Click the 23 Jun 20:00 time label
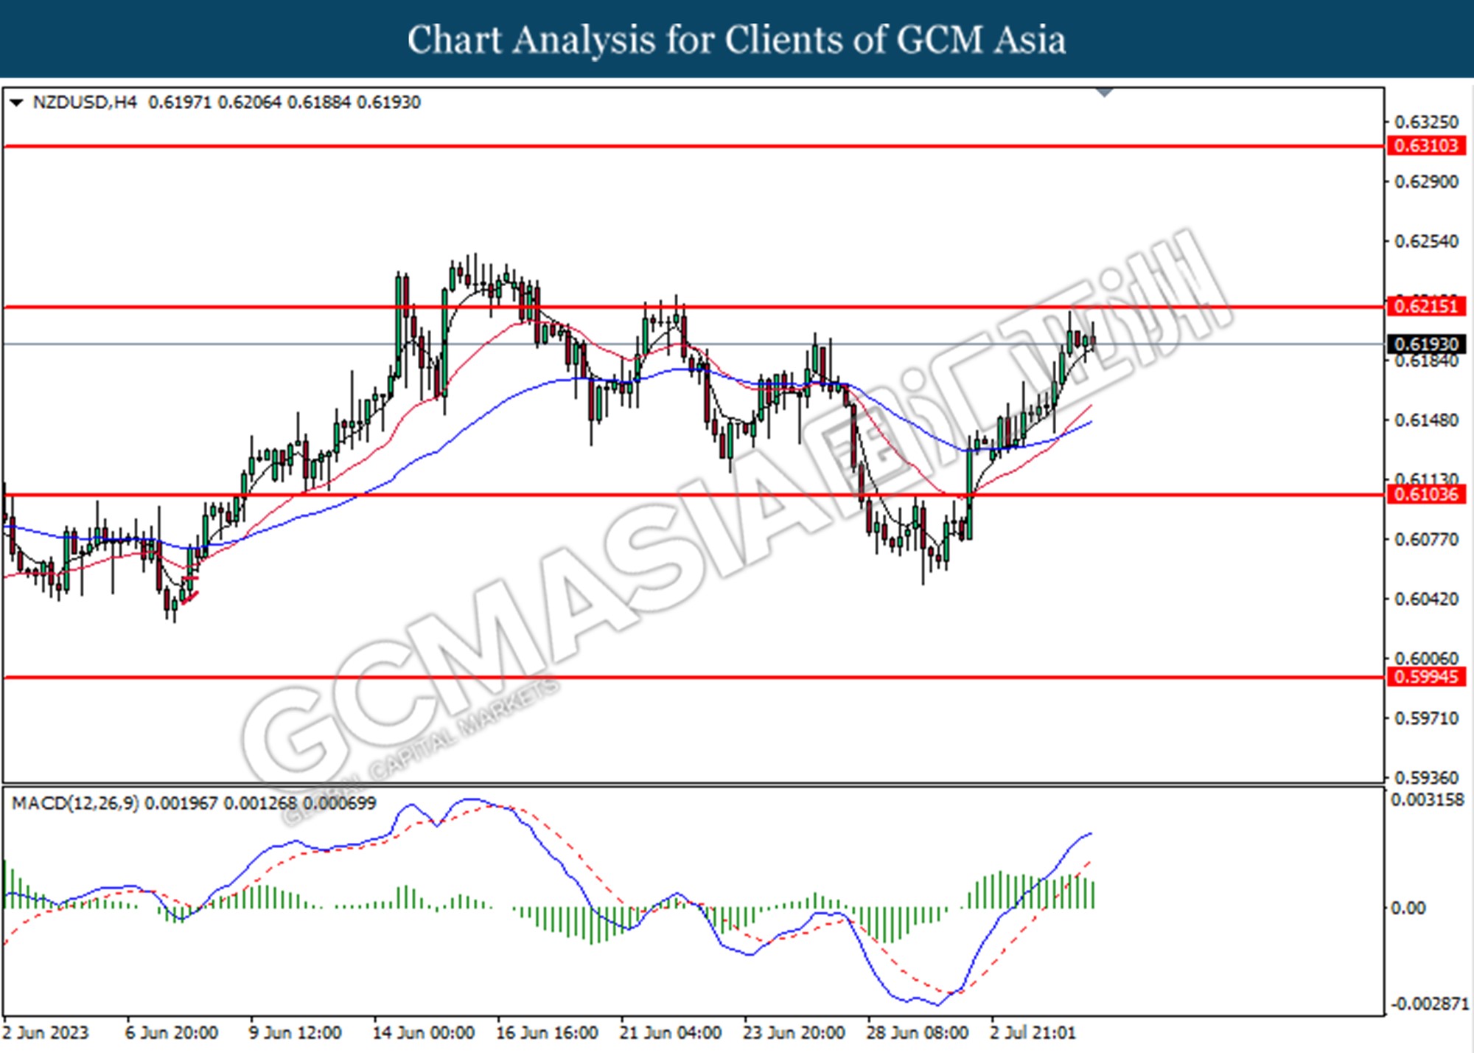 [794, 1032]
